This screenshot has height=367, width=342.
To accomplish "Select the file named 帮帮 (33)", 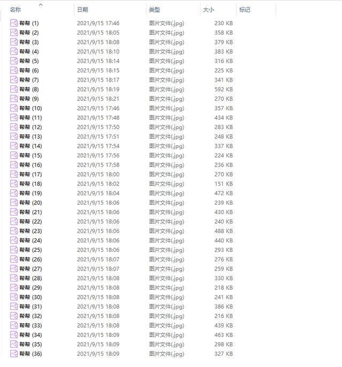I will click(30, 325).
